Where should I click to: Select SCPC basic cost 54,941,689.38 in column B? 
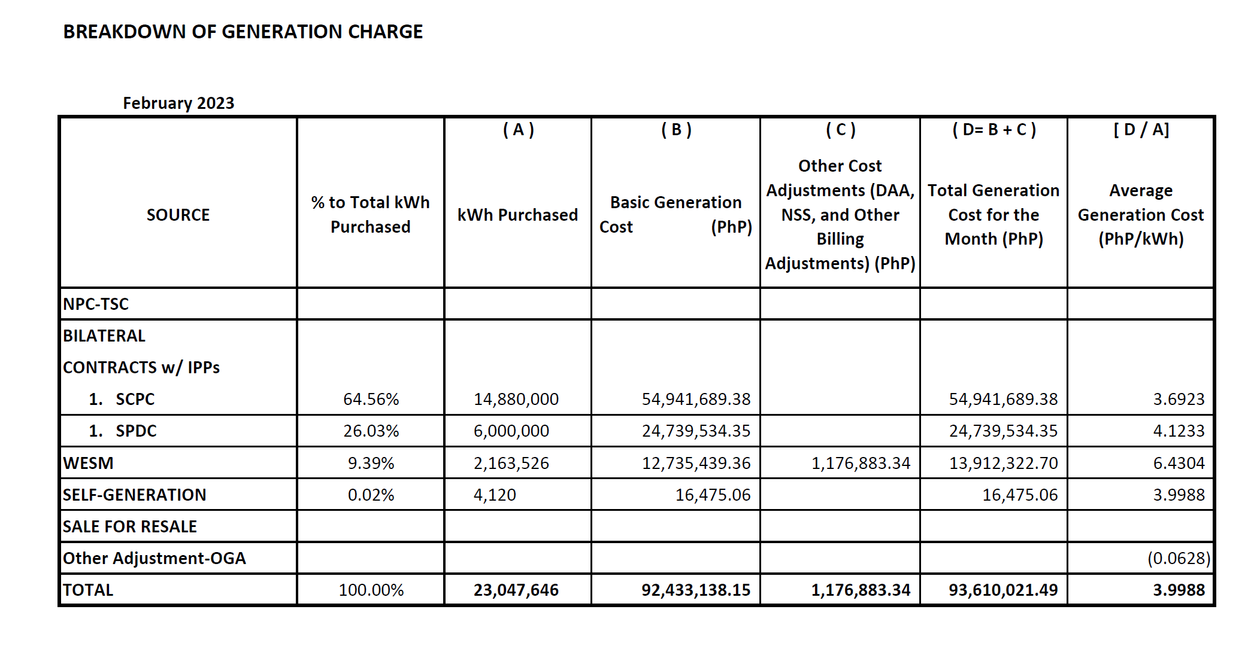[696, 399]
